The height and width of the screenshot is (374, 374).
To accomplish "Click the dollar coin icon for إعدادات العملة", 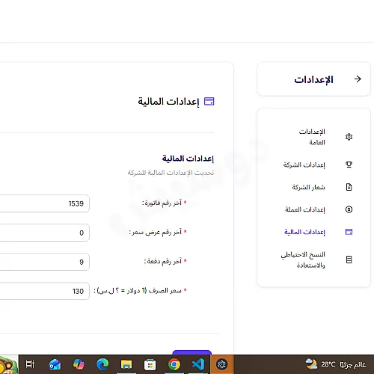I will click(349, 209).
